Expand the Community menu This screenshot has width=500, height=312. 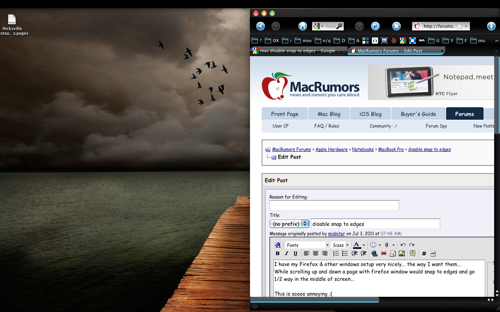383,126
